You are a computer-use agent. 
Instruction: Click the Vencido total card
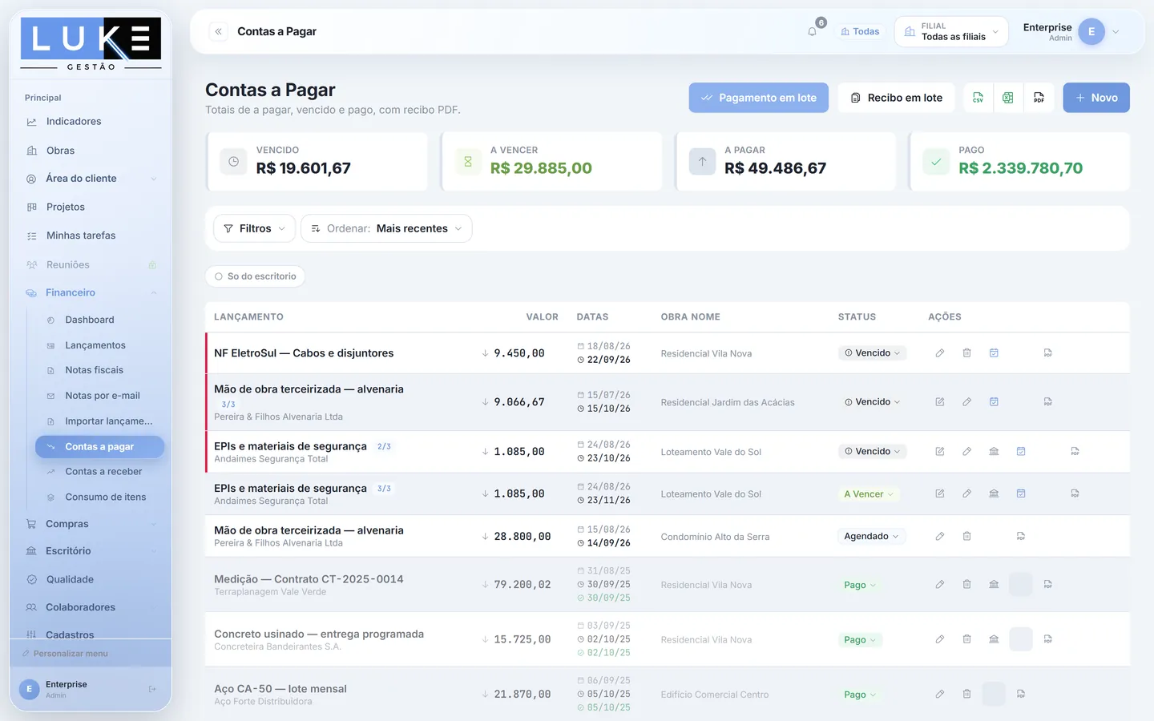pyautogui.click(x=317, y=162)
